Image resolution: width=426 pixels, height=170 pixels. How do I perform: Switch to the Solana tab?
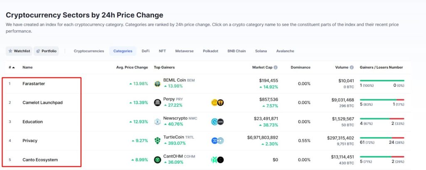[x=261, y=51]
